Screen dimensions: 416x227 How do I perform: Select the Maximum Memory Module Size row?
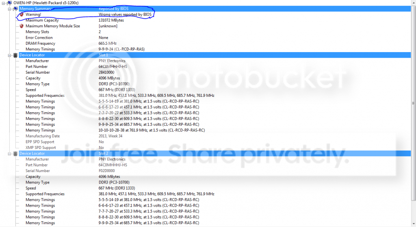click(215, 26)
